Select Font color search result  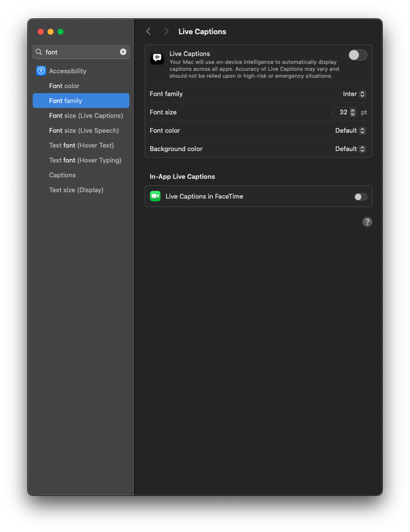click(64, 86)
